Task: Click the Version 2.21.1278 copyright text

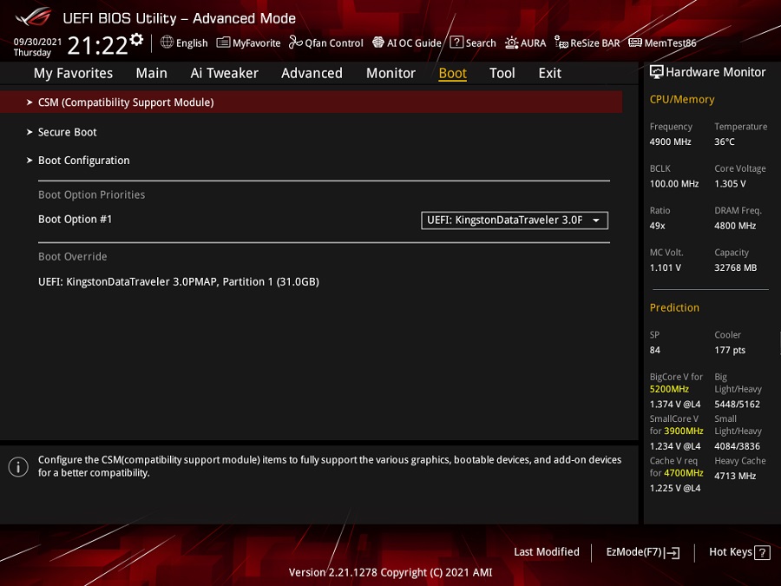Action: [390, 573]
